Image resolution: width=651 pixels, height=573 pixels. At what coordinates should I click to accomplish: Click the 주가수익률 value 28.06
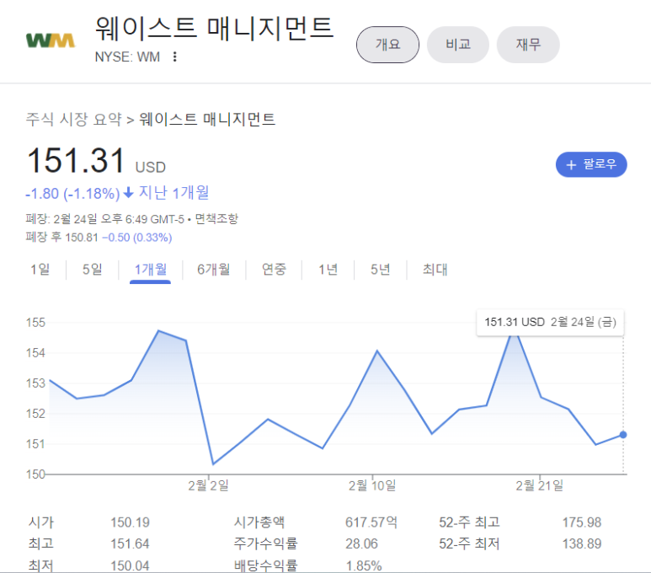click(x=361, y=544)
